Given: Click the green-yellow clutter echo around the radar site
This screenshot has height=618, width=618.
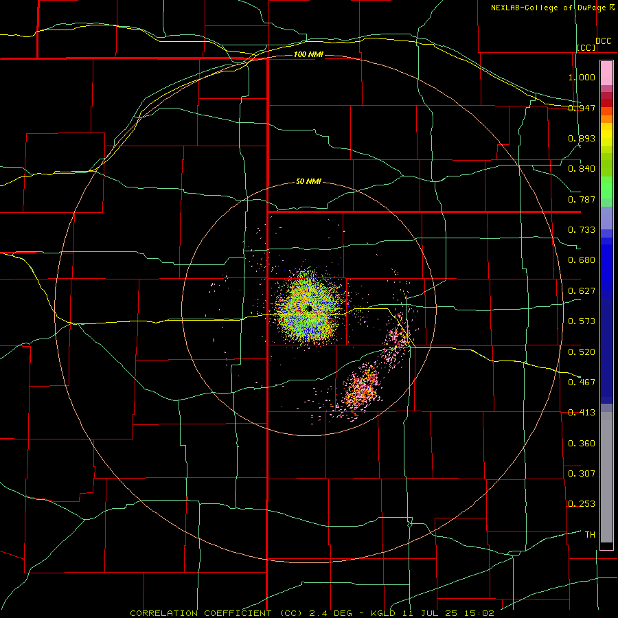Looking at the screenshot, I should tap(310, 308).
